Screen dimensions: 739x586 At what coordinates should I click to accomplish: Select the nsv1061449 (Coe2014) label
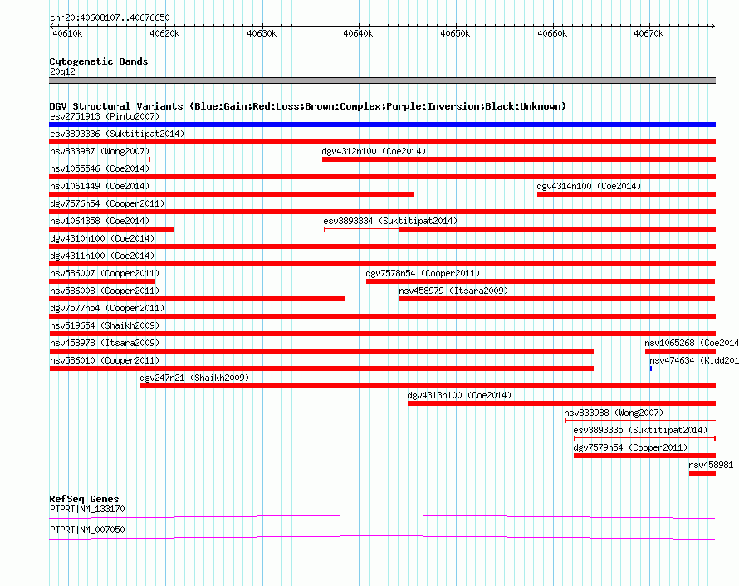click(x=100, y=186)
